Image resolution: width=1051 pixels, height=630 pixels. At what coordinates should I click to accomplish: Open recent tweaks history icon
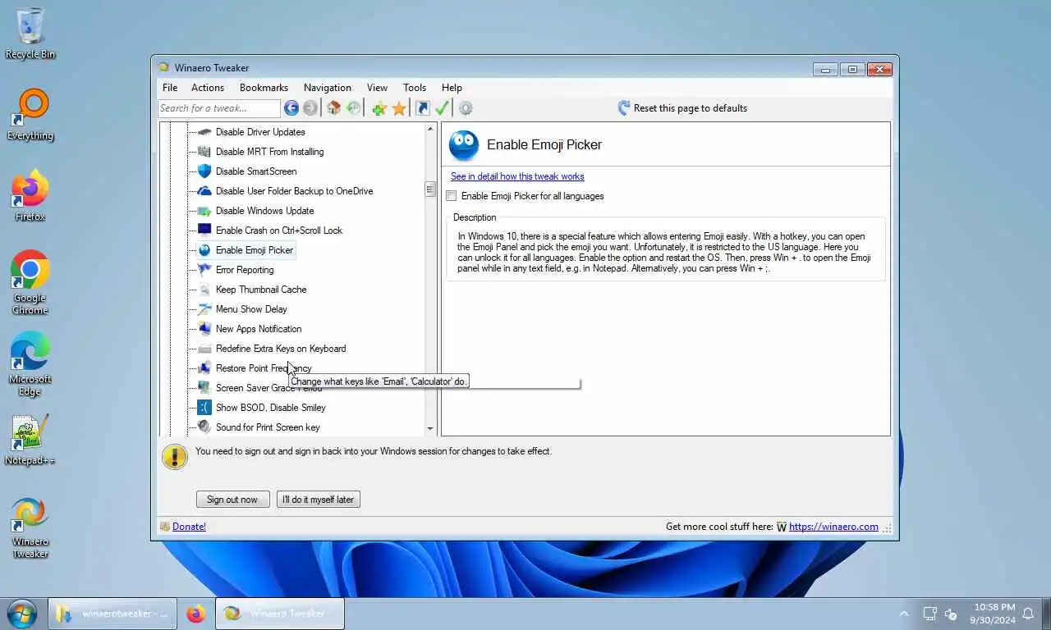[x=353, y=108]
